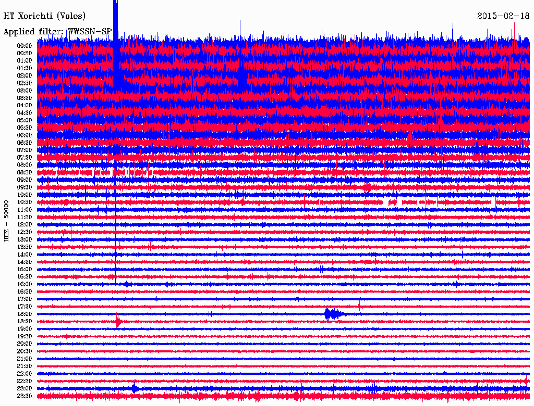Select the 15:00 time label

(25, 269)
